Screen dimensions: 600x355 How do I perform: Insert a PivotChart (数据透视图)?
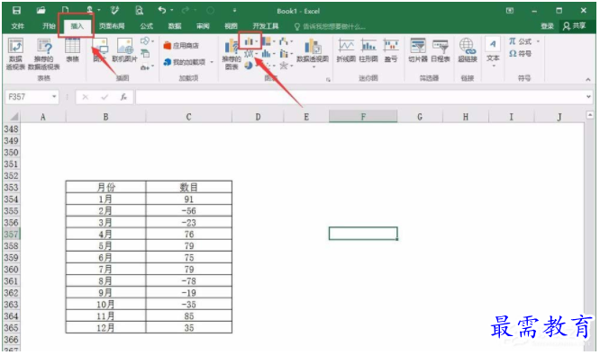(x=313, y=50)
